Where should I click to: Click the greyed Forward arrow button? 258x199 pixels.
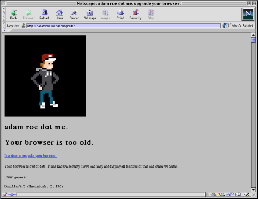coord(29,14)
